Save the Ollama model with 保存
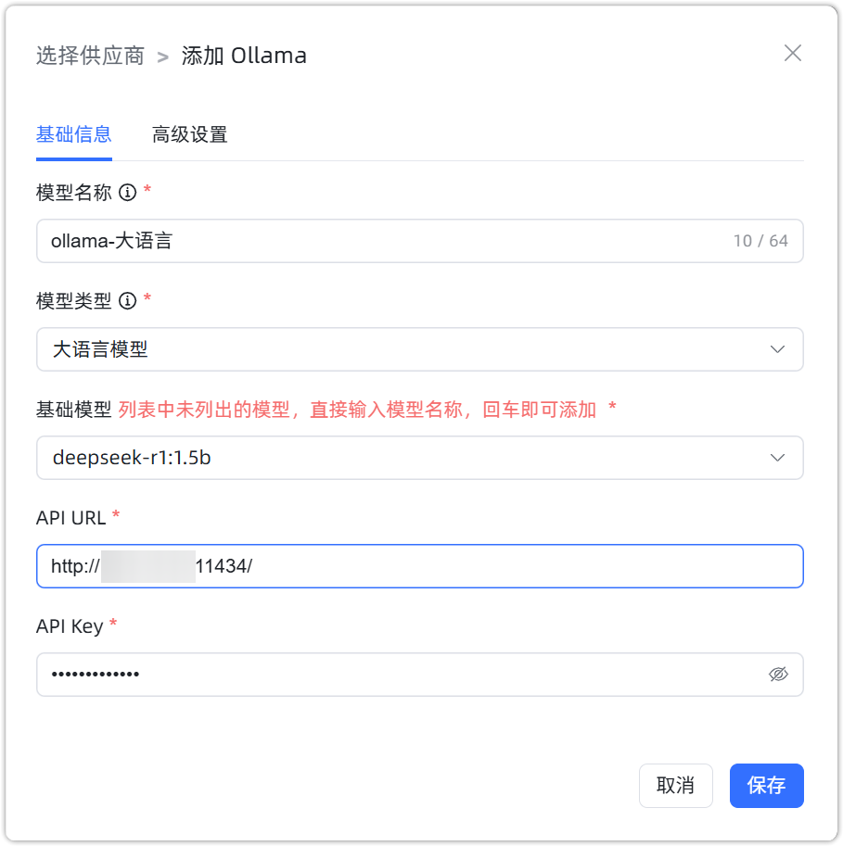This screenshot has width=843, height=846. point(766,785)
